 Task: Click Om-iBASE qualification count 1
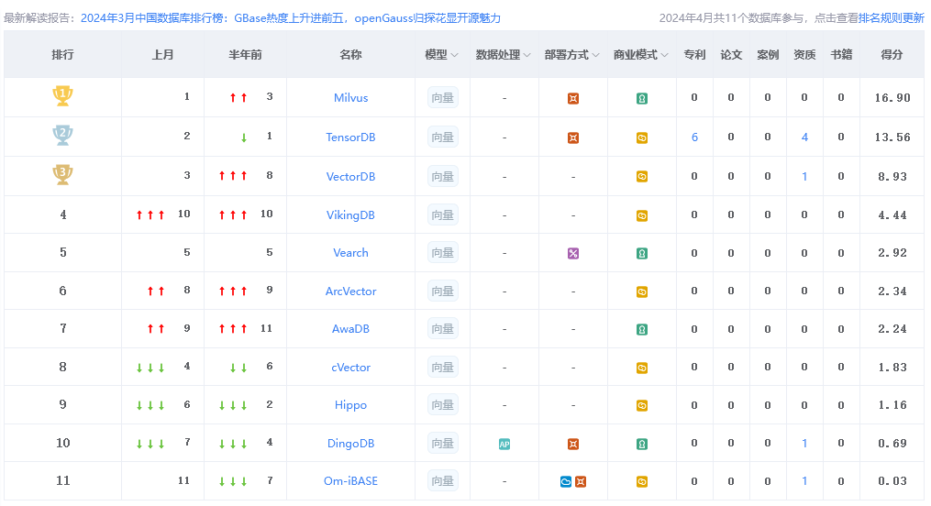tap(804, 481)
